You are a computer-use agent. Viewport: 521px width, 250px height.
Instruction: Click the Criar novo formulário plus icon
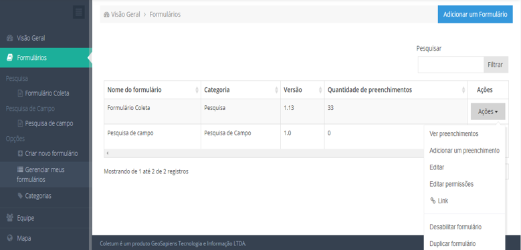click(20, 153)
